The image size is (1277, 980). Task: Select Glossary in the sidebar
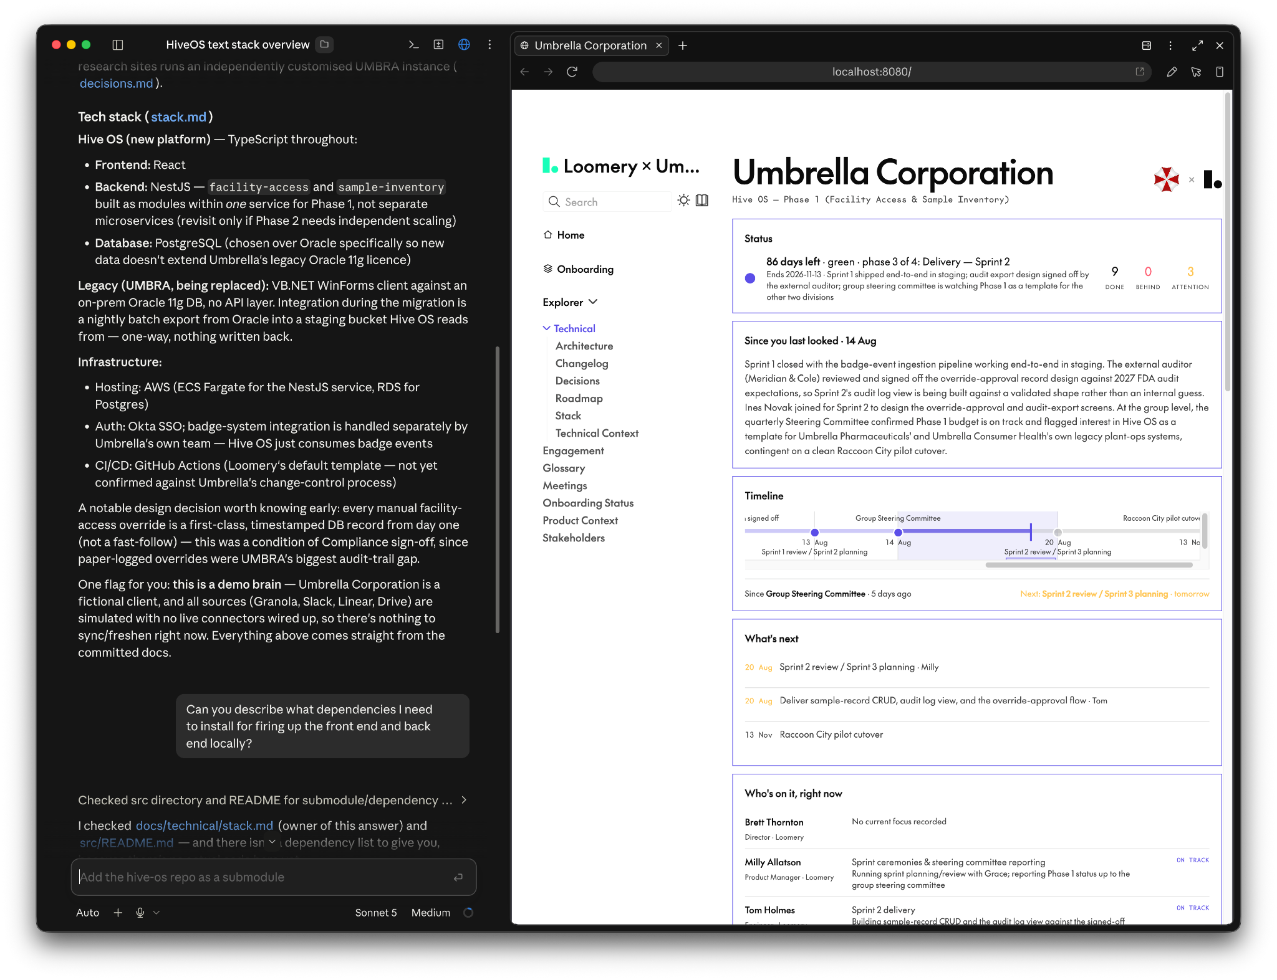coord(564,468)
